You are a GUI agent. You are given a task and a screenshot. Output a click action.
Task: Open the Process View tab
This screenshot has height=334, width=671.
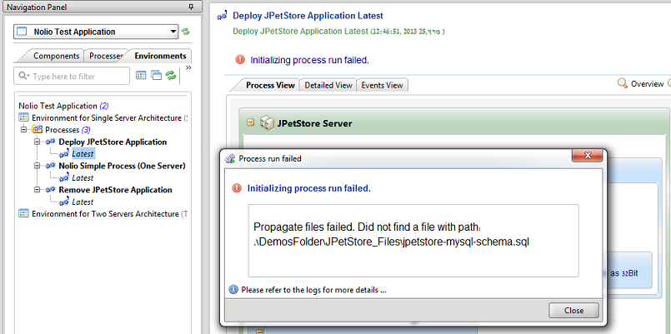(270, 85)
